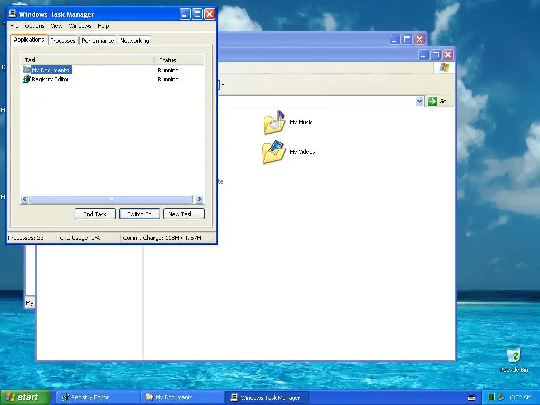Click the left scroll arrow in task list

[24, 199]
